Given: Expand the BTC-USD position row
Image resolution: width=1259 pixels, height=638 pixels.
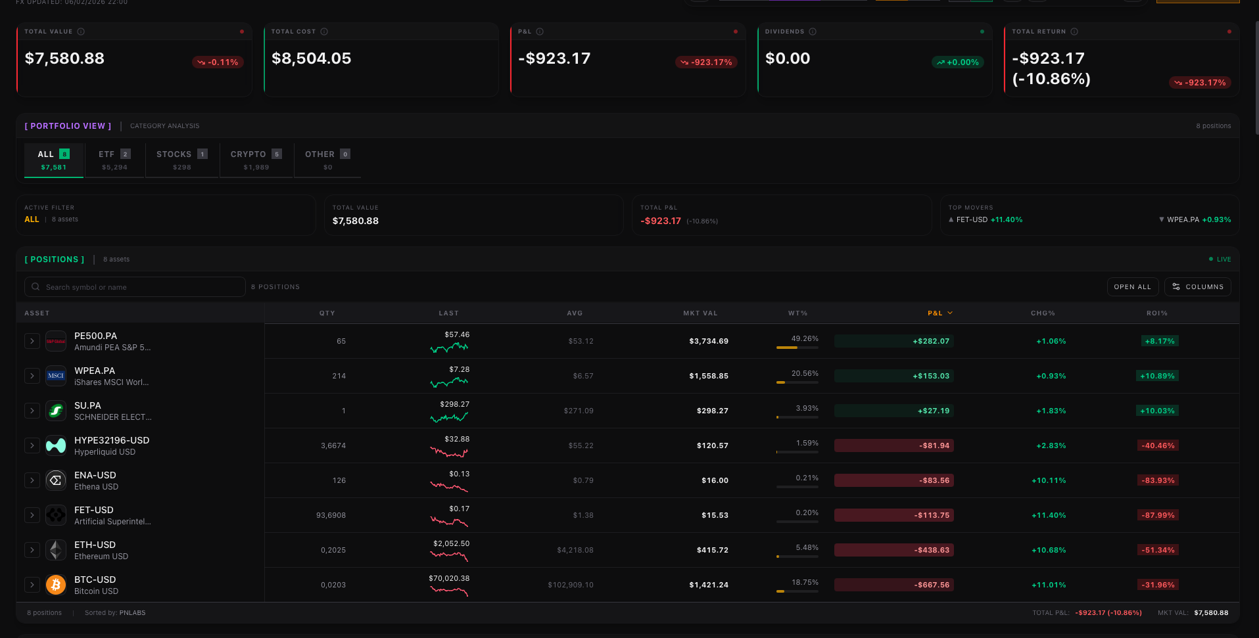Looking at the screenshot, I should (x=32, y=585).
